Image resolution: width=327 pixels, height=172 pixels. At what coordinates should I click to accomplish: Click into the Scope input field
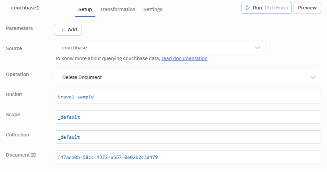click(x=187, y=117)
